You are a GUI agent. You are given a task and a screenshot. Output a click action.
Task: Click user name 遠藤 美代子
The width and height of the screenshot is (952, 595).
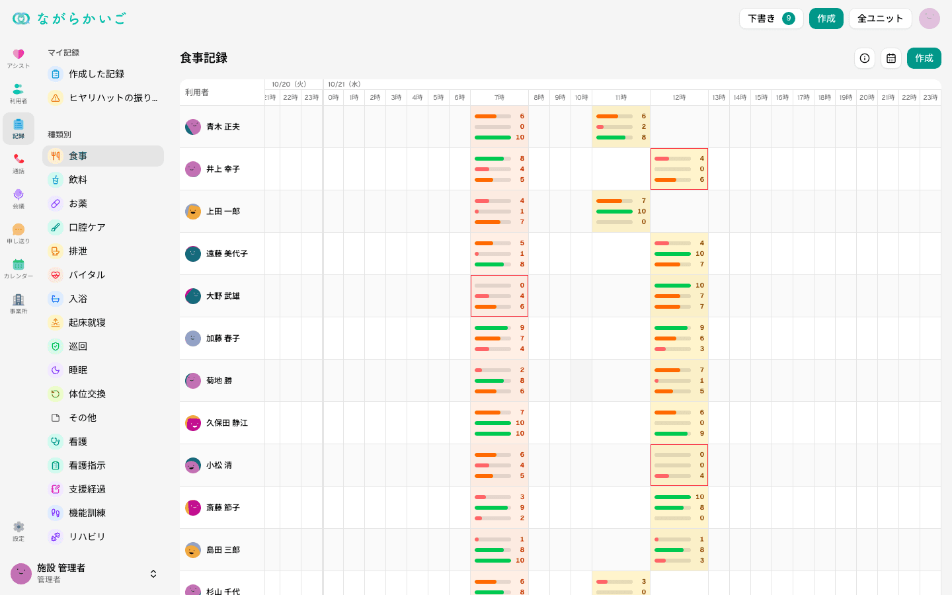pyautogui.click(x=227, y=254)
